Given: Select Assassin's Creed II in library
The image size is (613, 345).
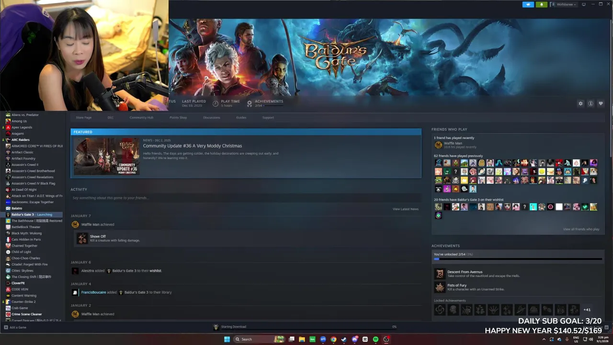Looking at the screenshot, I should 24,165.
